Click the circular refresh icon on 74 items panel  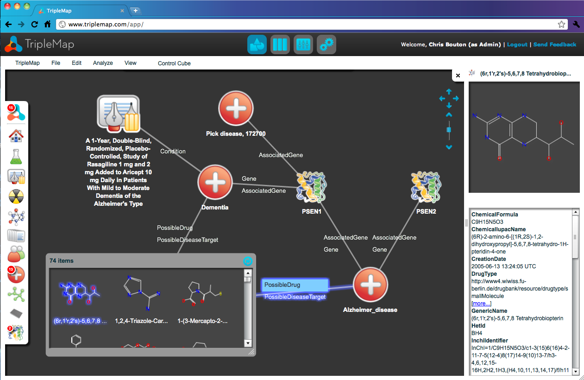[x=248, y=261]
